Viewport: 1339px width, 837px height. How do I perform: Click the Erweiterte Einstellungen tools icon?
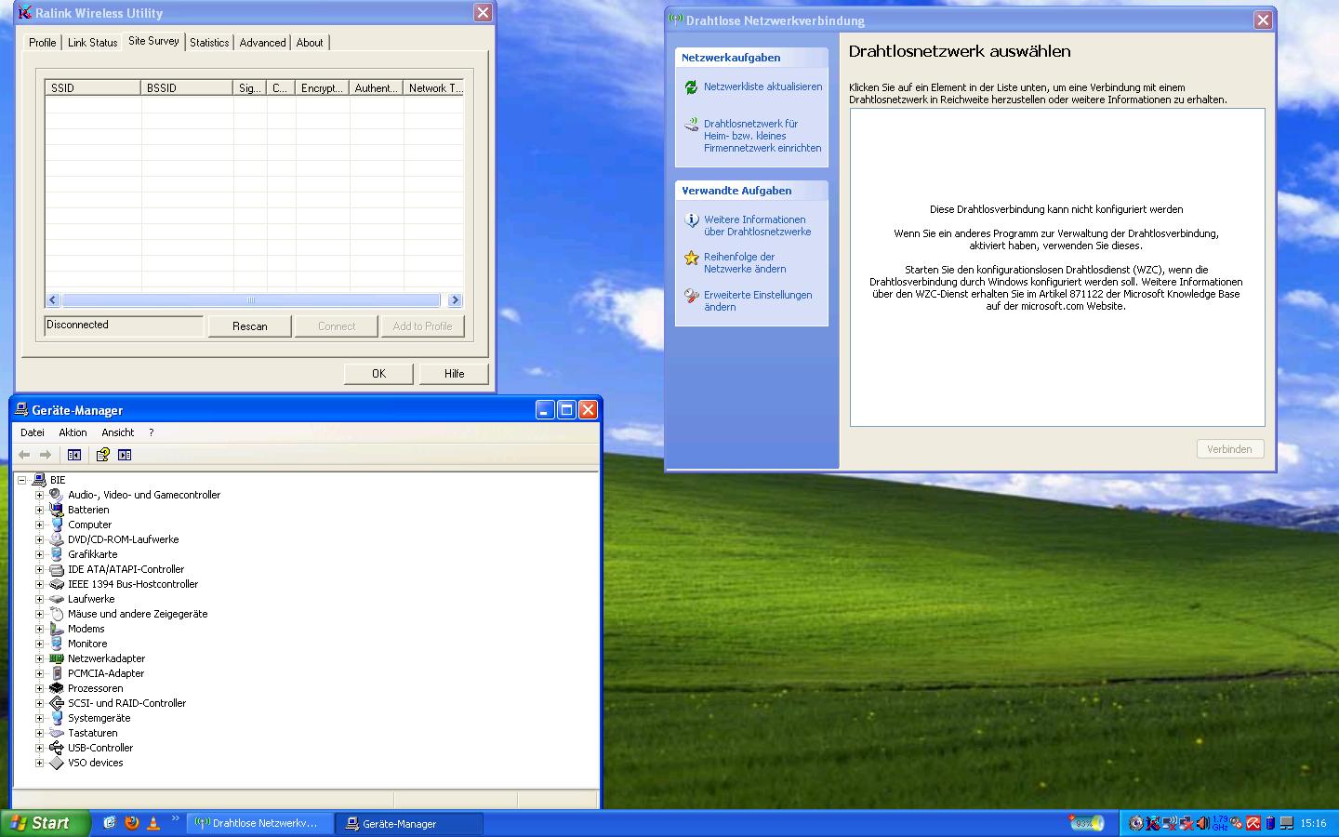coord(691,296)
